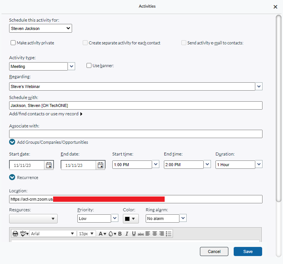Click the End date field
283x264 pixels.
tap(78, 165)
